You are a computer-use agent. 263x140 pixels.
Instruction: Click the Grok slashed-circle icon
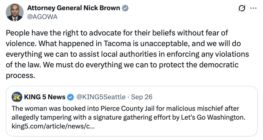[242, 9]
